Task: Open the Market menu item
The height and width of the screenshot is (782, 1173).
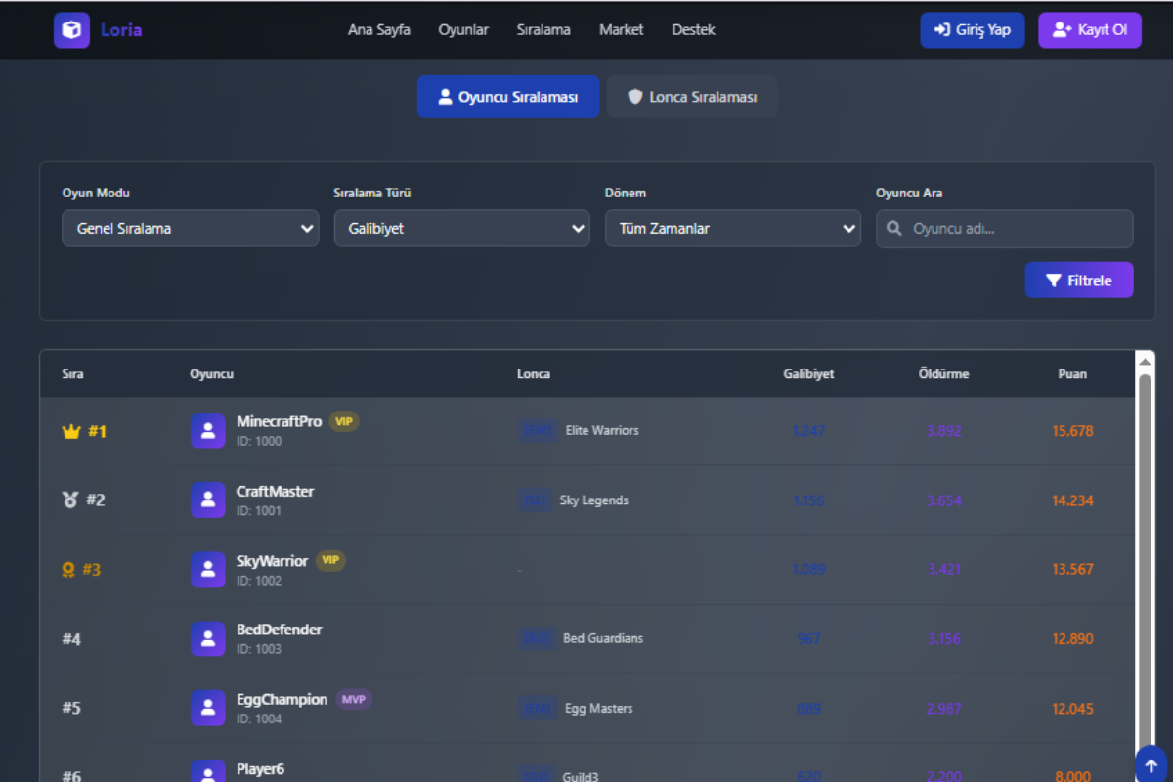Action: coord(621,30)
